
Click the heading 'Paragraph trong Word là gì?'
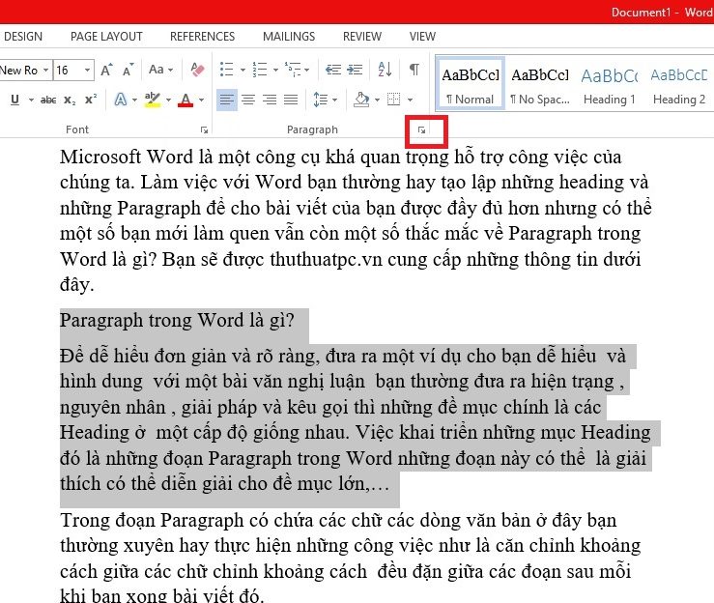(x=177, y=320)
